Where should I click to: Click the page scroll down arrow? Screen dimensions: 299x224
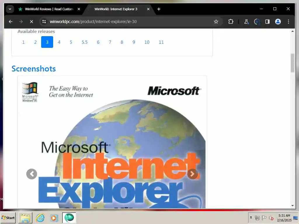(x=293, y=206)
